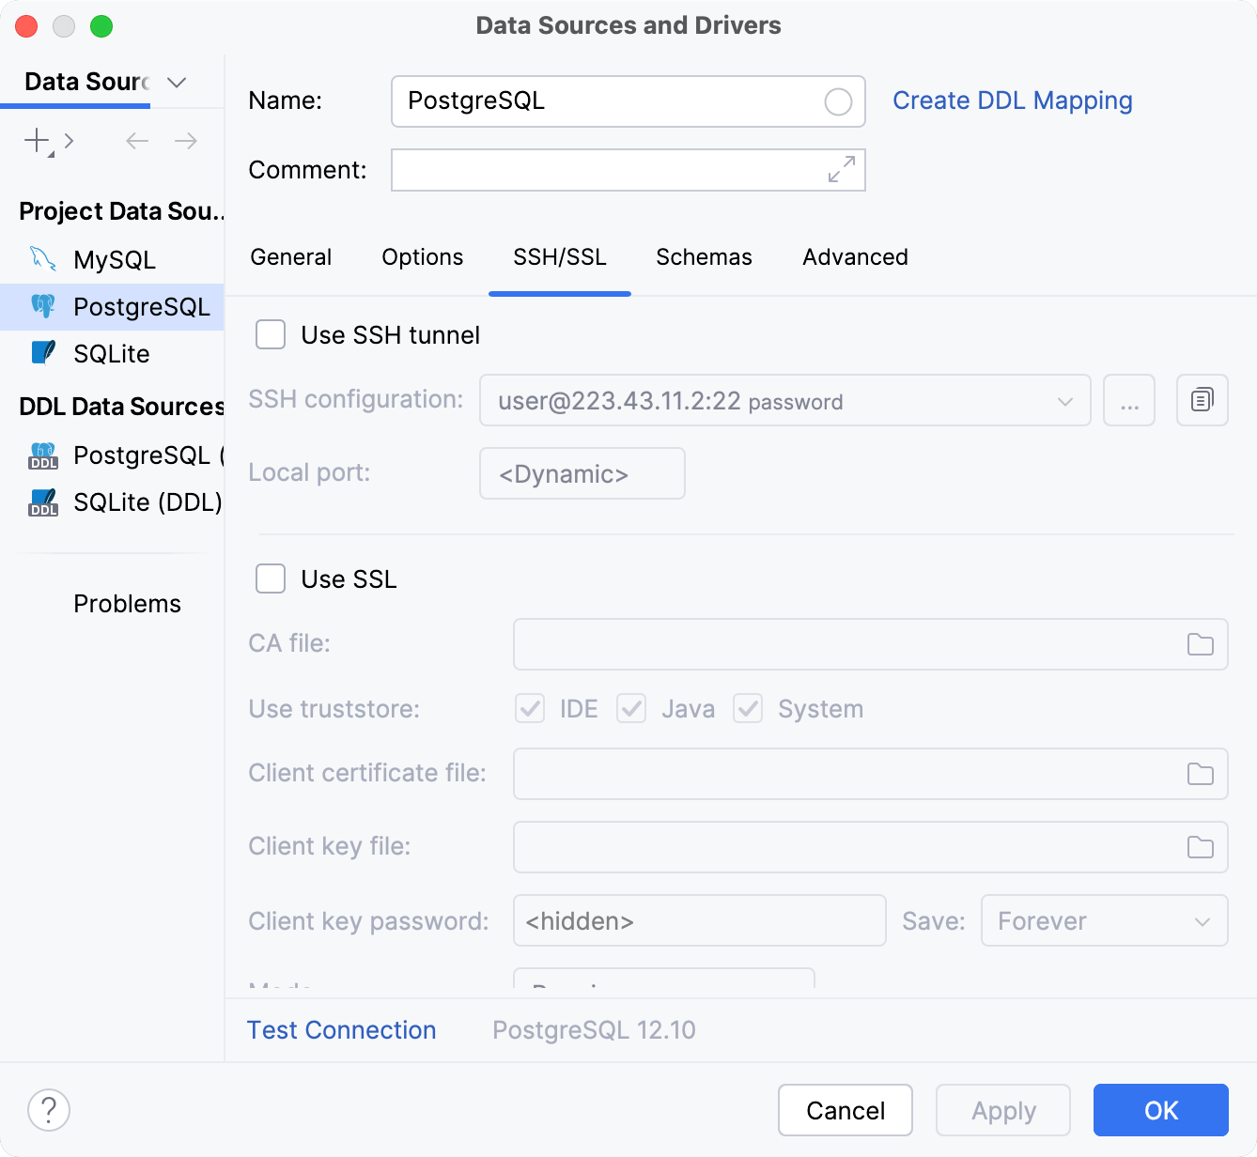Switch to the Schemas tab

[x=703, y=257]
